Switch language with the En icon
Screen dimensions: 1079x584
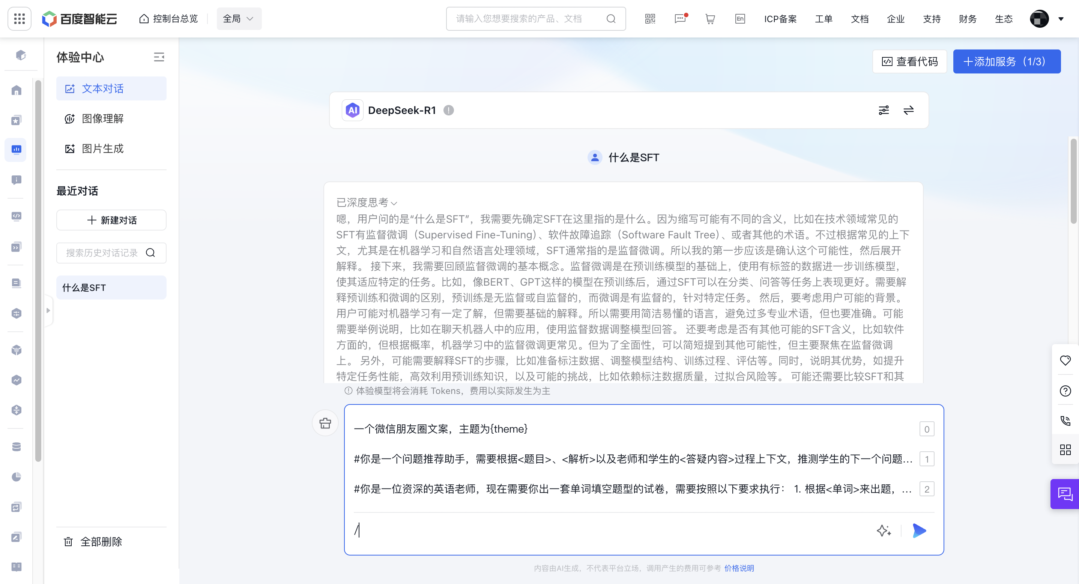(740, 19)
